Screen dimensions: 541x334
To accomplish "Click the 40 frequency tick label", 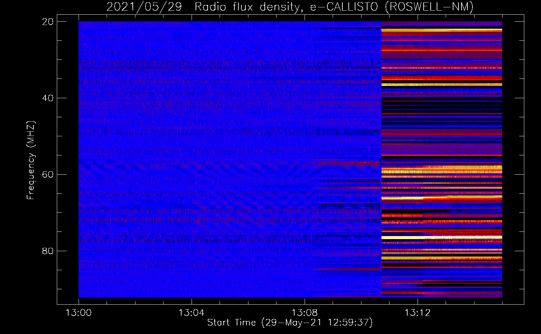I will point(48,98).
